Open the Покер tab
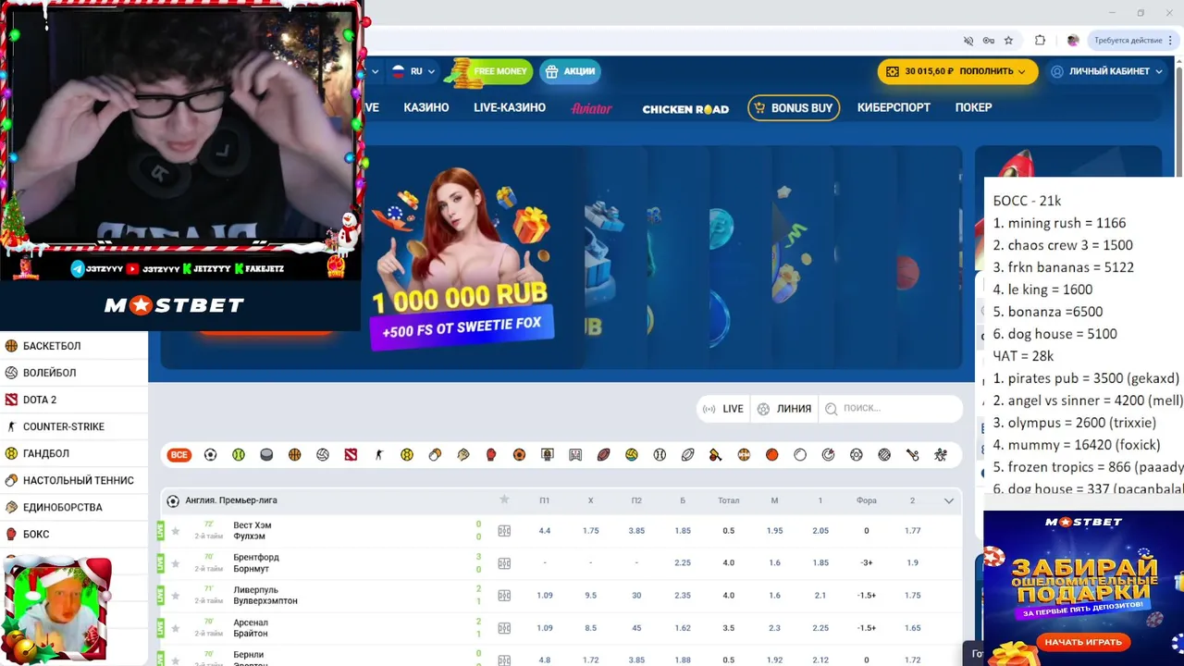The width and height of the screenshot is (1184, 666). 973,107
